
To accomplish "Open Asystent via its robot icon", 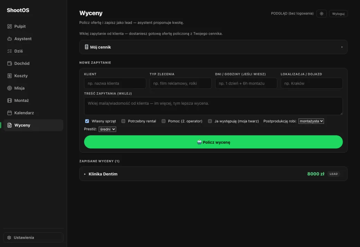I will click(x=9, y=39).
